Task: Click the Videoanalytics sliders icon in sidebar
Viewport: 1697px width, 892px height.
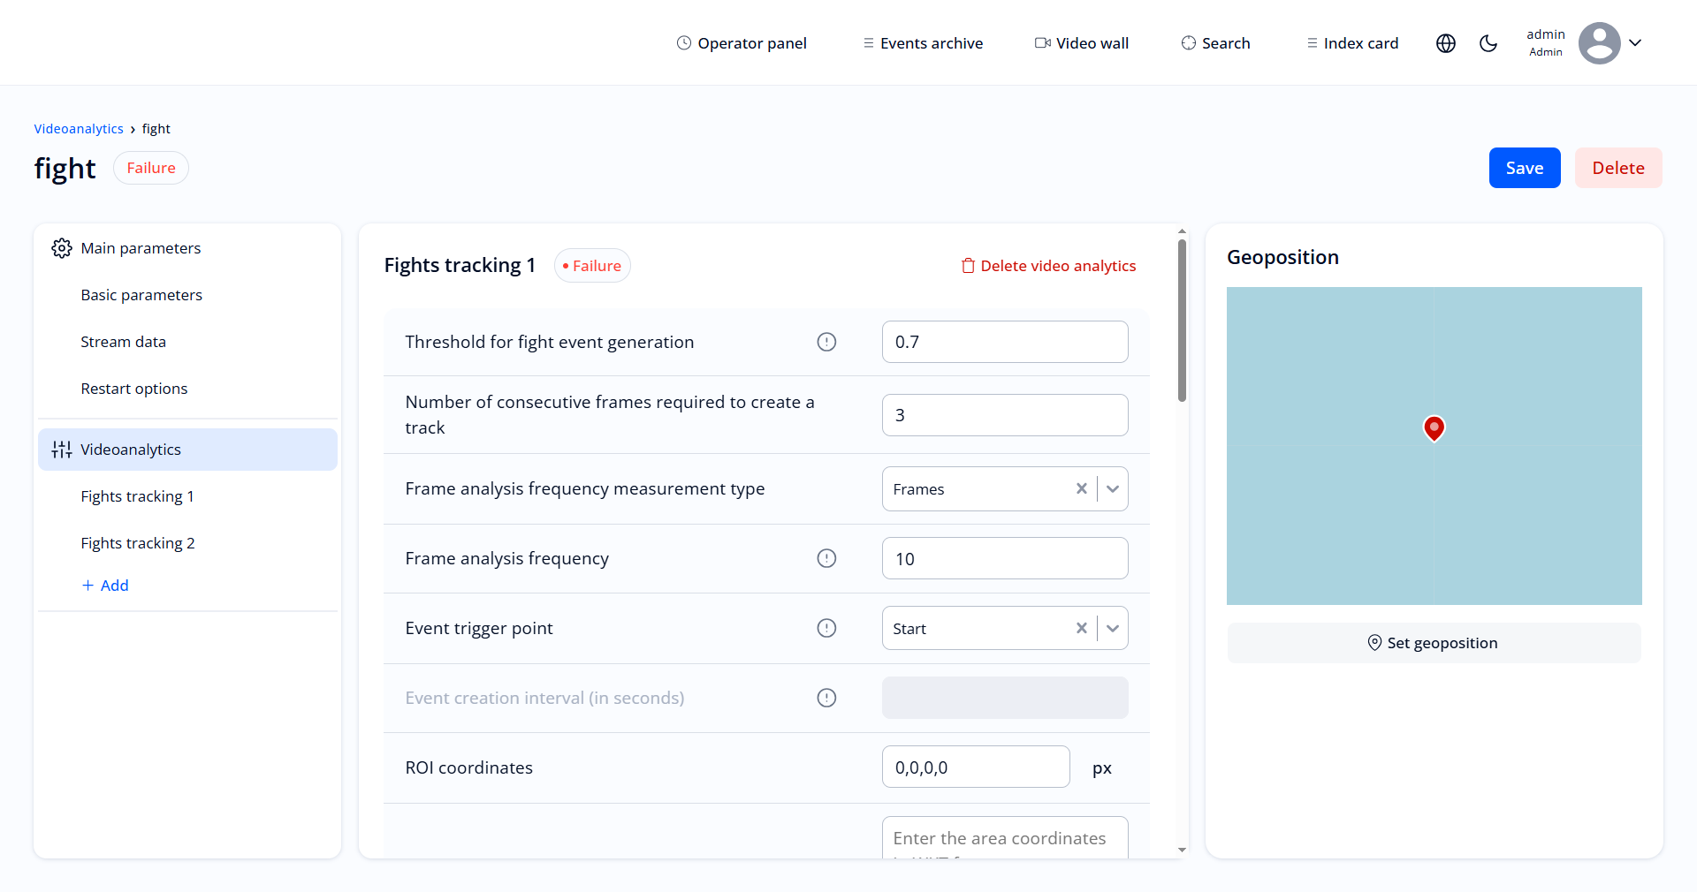Action: click(61, 449)
